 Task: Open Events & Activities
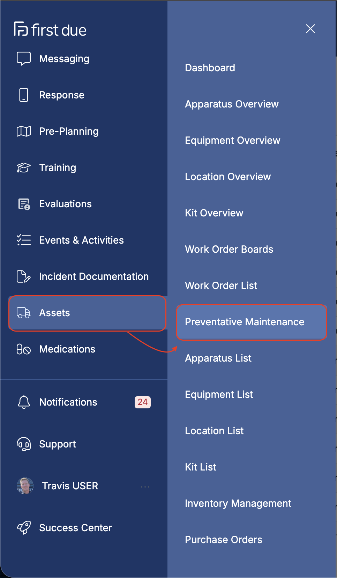click(x=81, y=240)
